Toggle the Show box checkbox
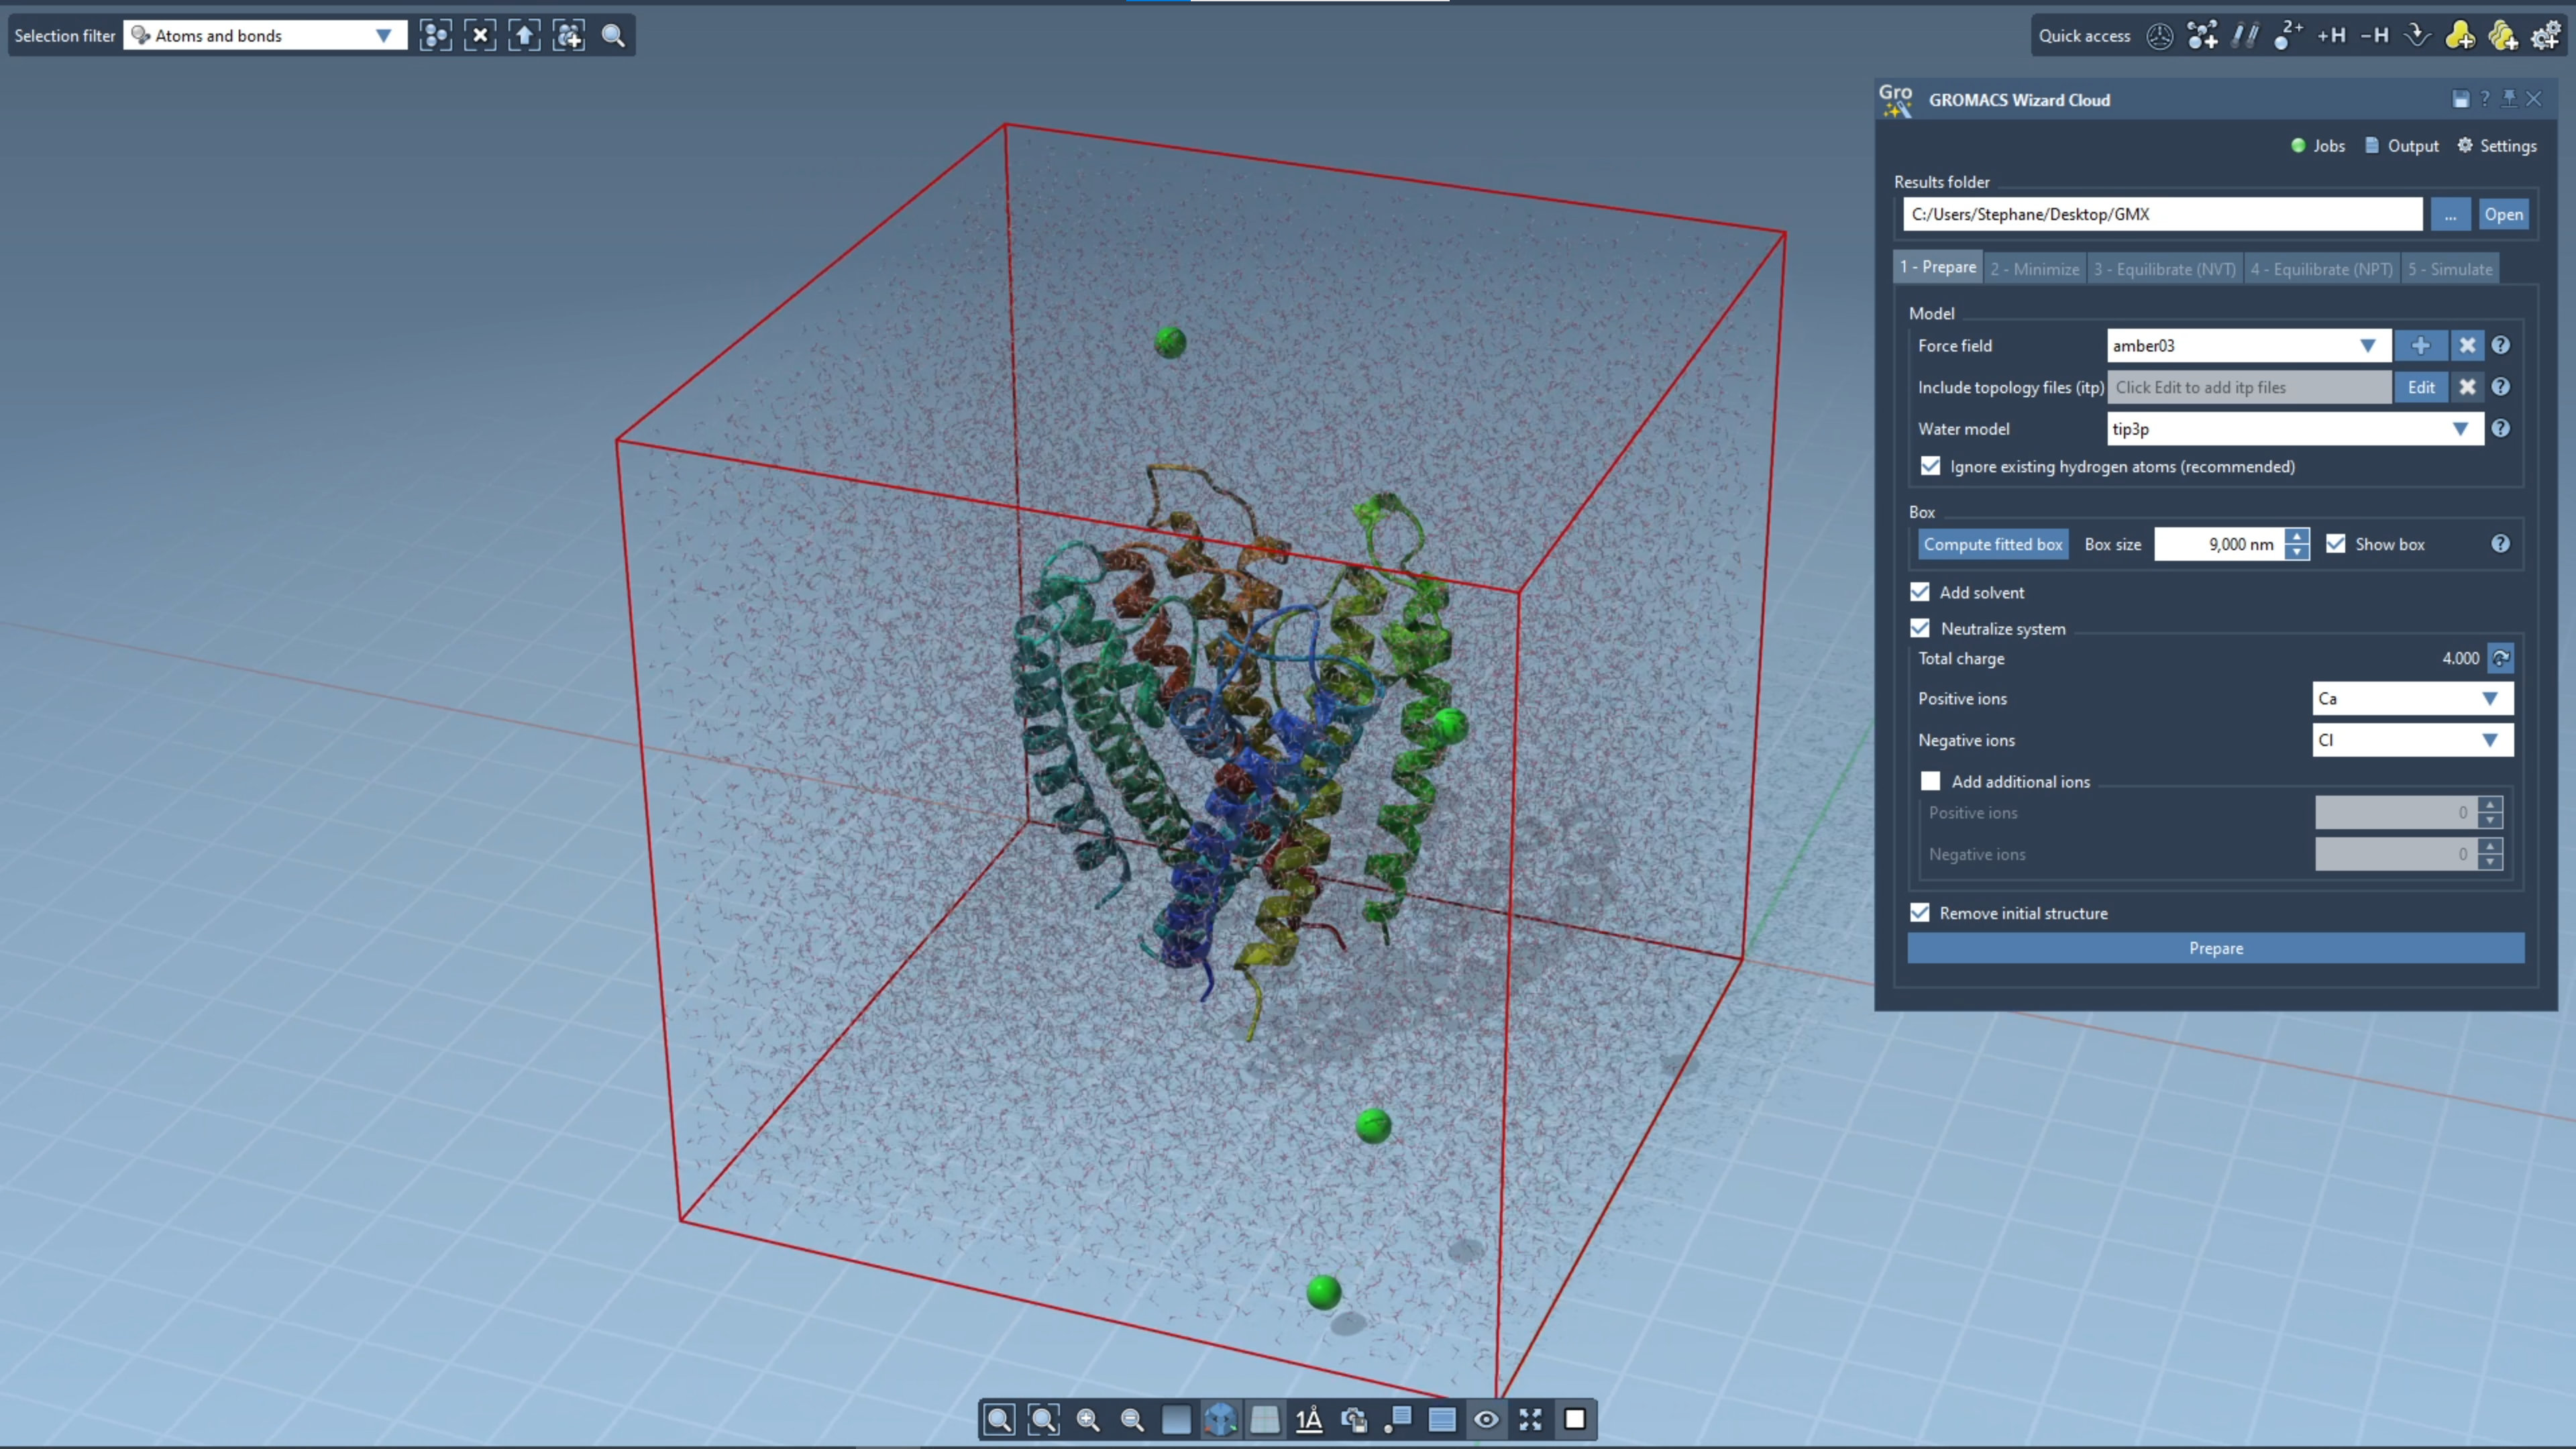 pos(2336,544)
